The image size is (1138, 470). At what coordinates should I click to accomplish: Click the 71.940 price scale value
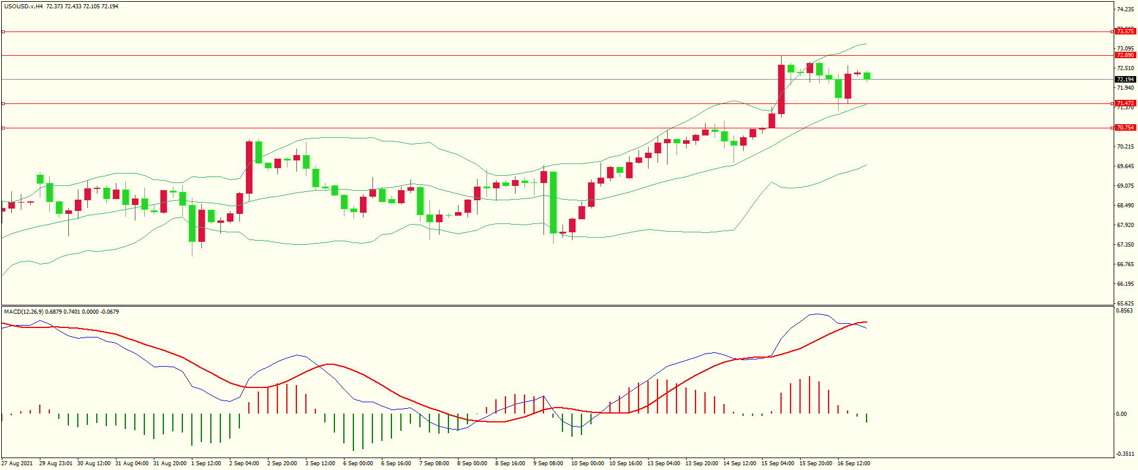(x=1126, y=88)
